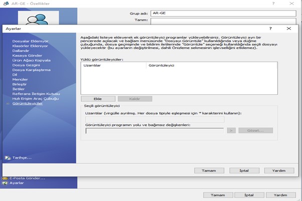Image resolution: width=302 pixels, height=201 pixels.
Task: Click the Ayarlar settings icon at bottom left
Action: (x=5, y=183)
